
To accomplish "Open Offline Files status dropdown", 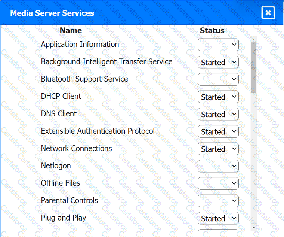I will 218,183.
